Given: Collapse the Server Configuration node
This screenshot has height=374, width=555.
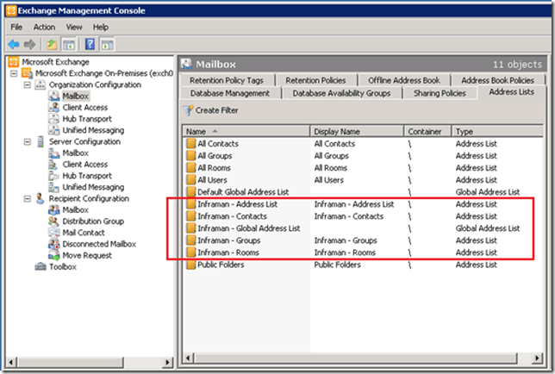Looking at the screenshot, I should click(28, 141).
